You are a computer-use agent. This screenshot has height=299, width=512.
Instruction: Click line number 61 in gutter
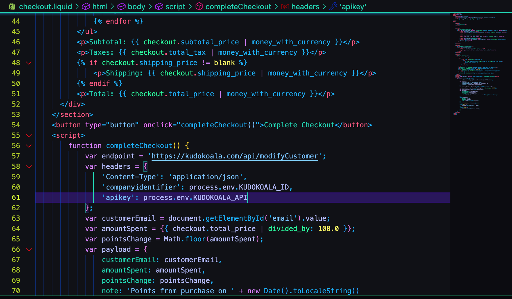pos(16,198)
